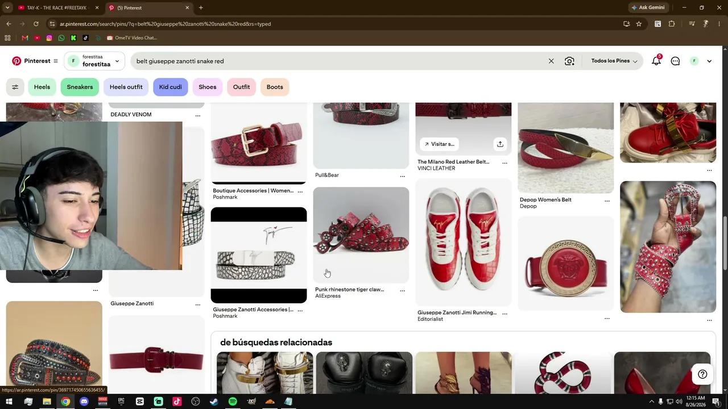Open the tab search dropdown arrow

coord(7,8)
